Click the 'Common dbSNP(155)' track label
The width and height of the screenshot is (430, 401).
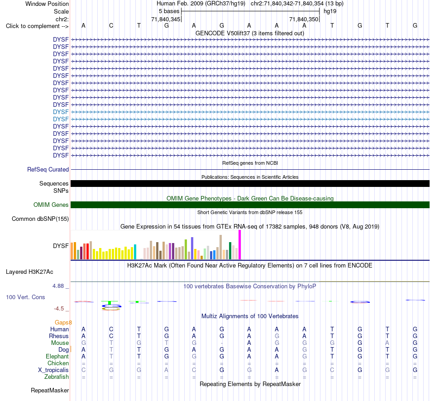coord(40,219)
